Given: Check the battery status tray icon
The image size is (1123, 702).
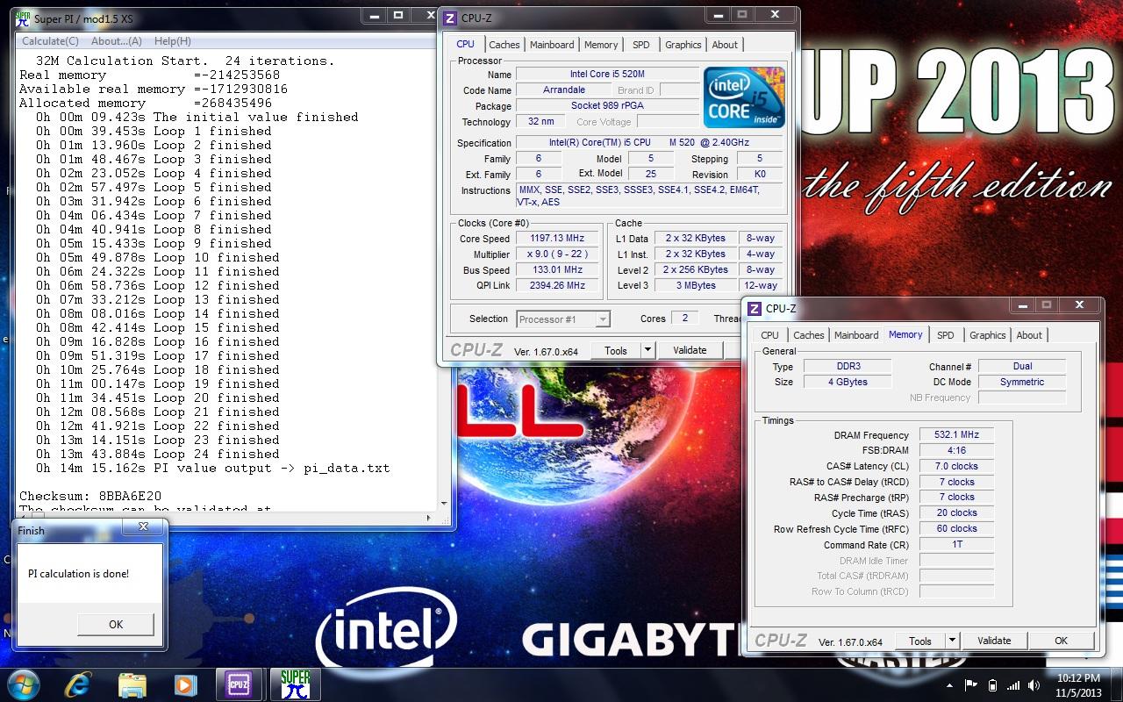Looking at the screenshot, I should tap(992, 685).
